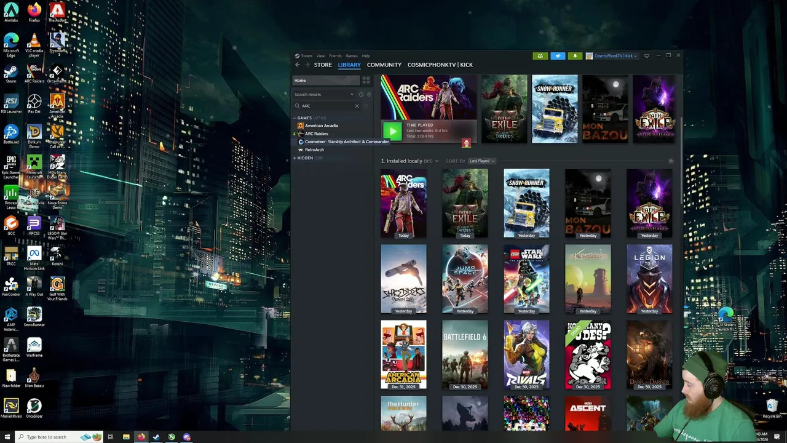This screenshot has height=443, width=787.
Task: Click the Home library button
Action: pos(326,81)
